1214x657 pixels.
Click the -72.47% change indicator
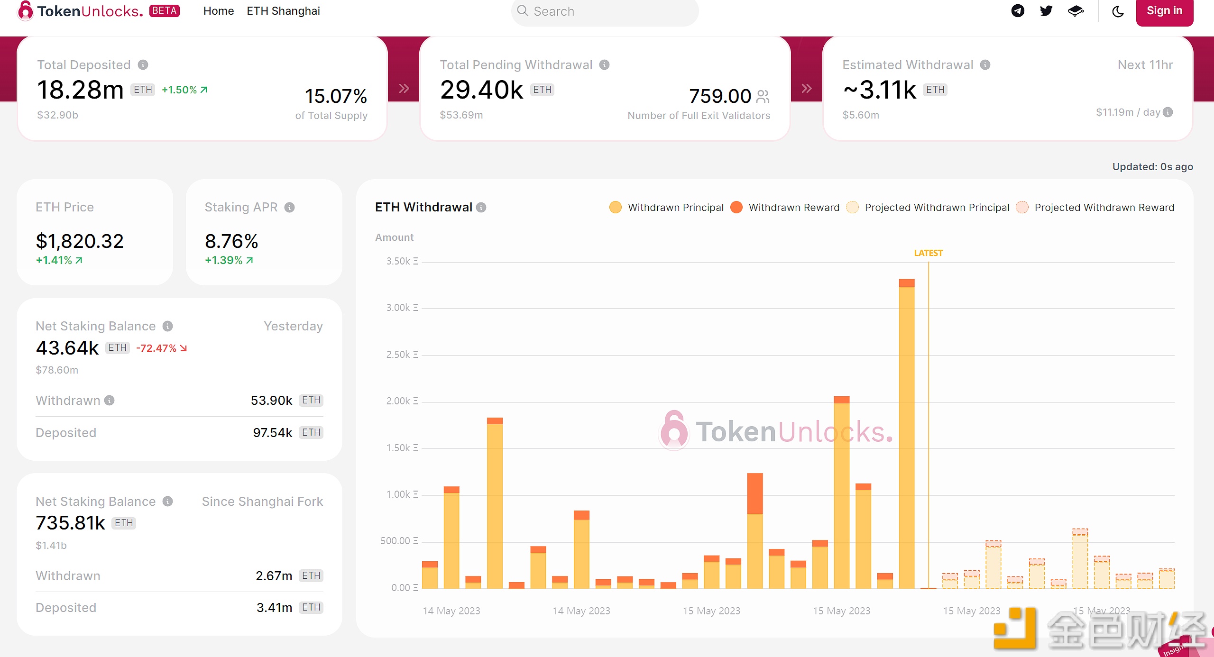tap(162, 348)
